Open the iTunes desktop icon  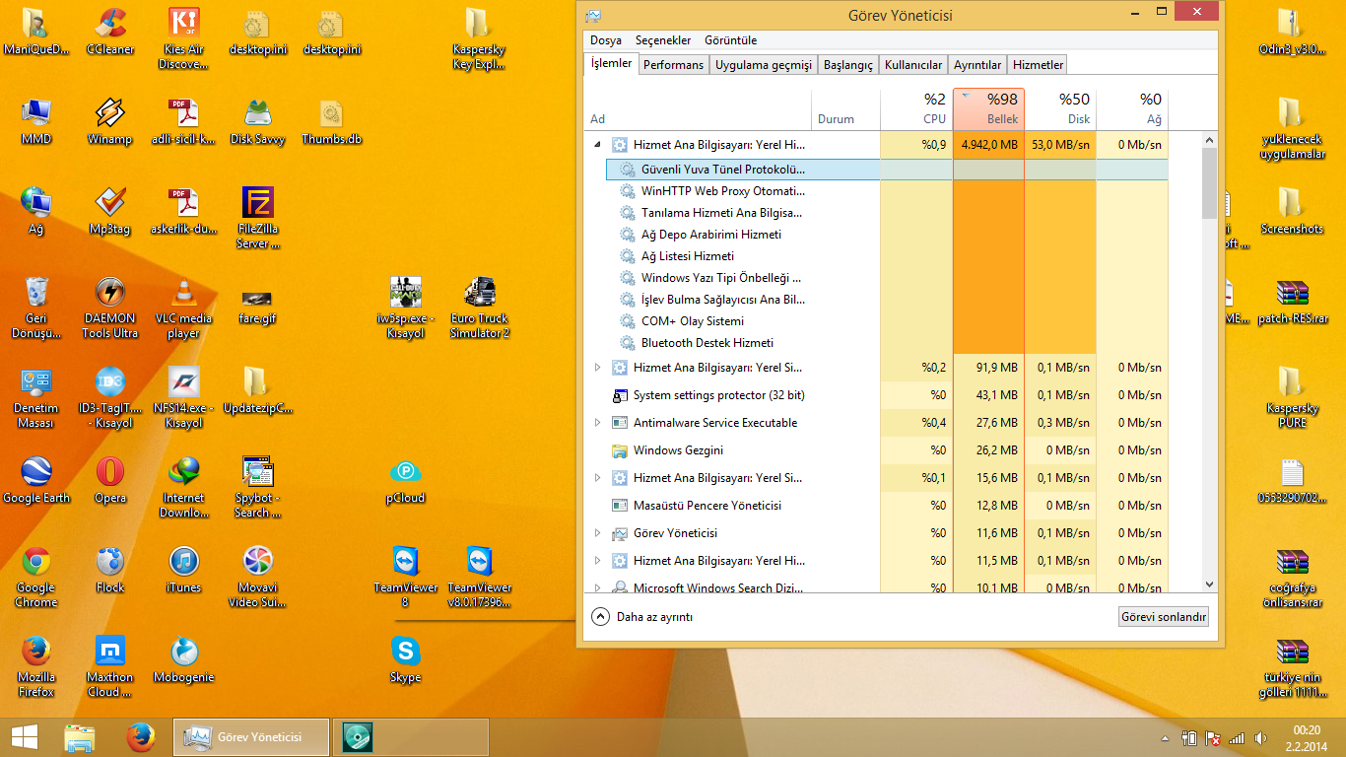(183, 563)
